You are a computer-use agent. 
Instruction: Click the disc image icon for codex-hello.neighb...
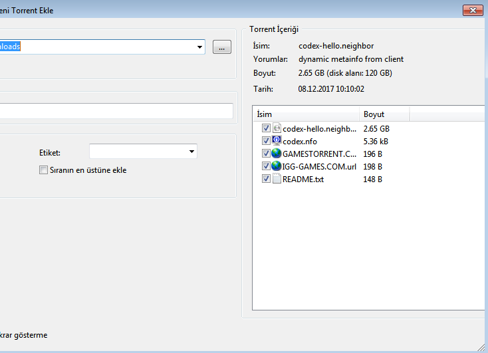click(x=277, y=128)
